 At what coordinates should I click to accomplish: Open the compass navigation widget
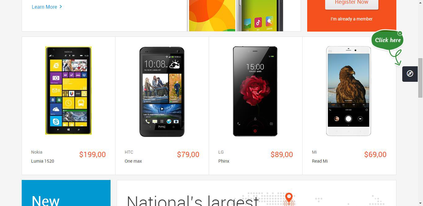click(410, 74)
